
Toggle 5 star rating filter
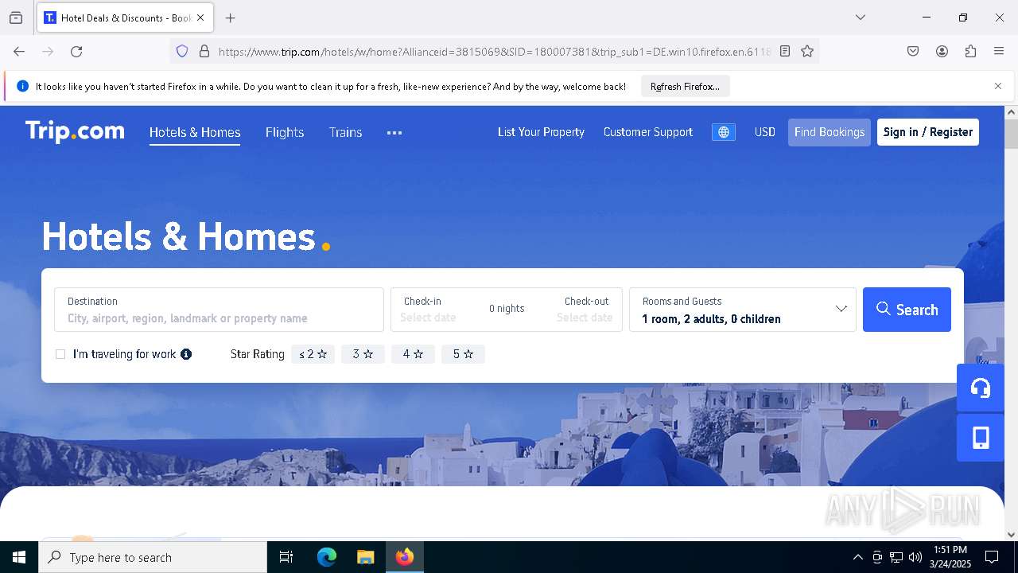(x=463, y=354)
